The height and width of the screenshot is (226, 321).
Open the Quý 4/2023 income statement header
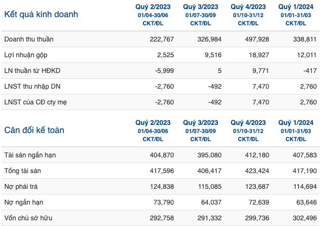pyautogui.click(x=248, y=7)
